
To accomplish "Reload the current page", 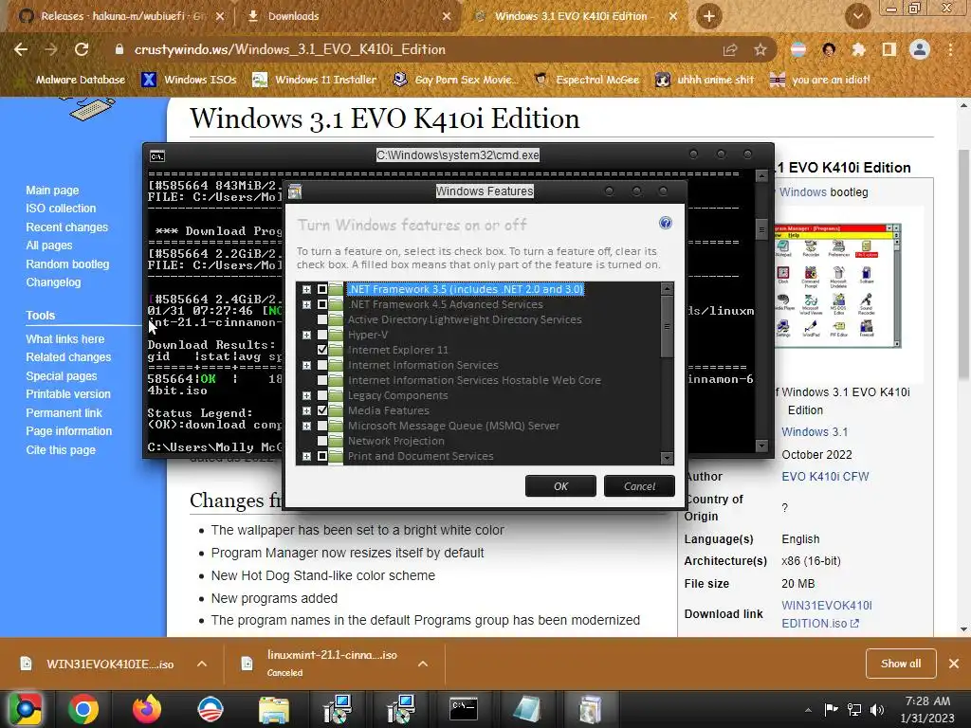I will [x=82, y=49].
